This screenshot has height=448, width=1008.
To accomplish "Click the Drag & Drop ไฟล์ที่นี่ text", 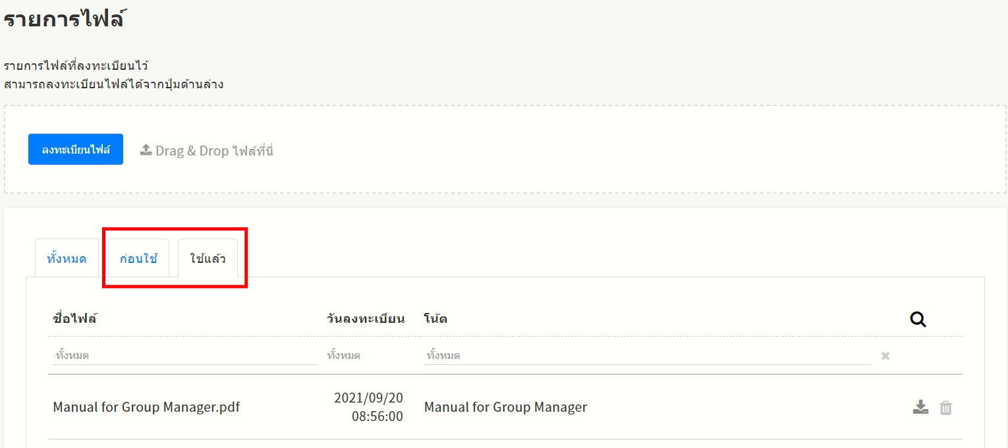I will pyautogui.click(x=214, y=151).
